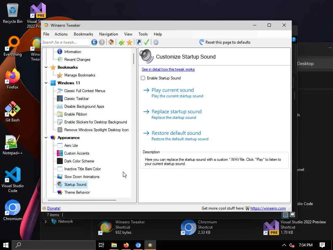Click the Dark Color Scheme icon
333x250 pixels.
(60, 161)
